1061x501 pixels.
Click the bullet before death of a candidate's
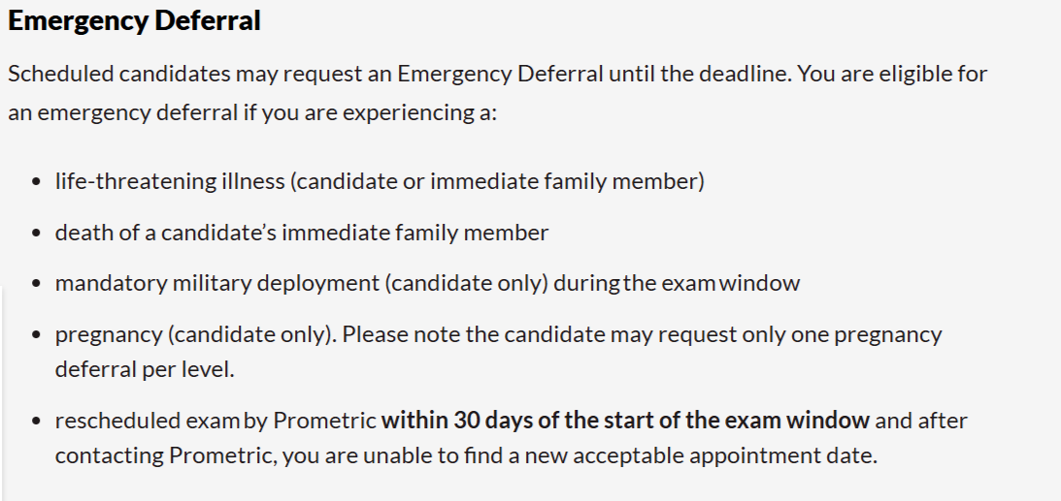[37, 233]
